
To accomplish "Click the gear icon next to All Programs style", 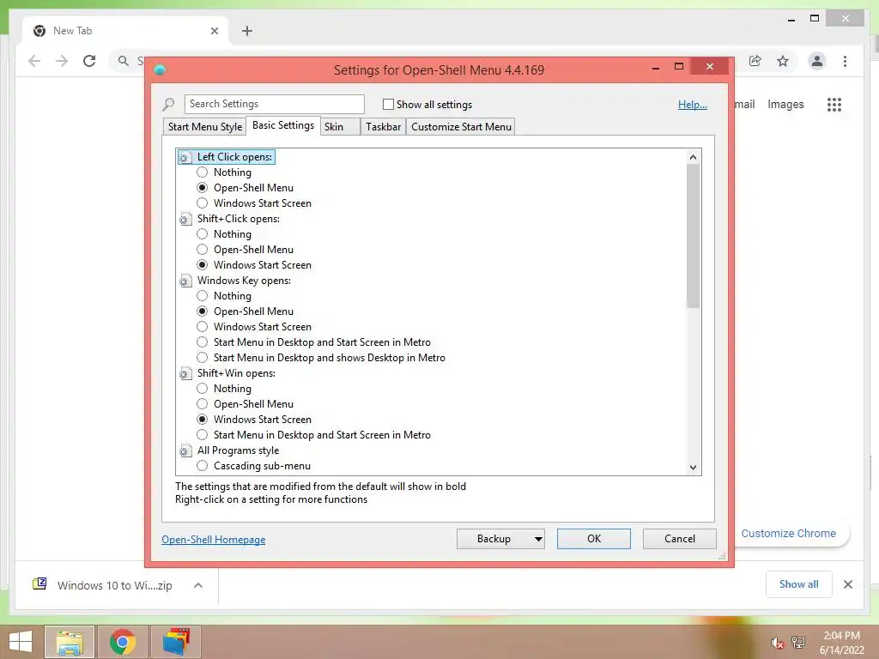I will coord(185,450).
